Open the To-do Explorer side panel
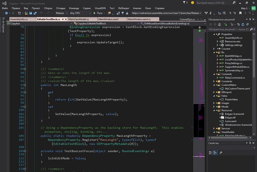 pyautogui.click(x=3, y=25)
